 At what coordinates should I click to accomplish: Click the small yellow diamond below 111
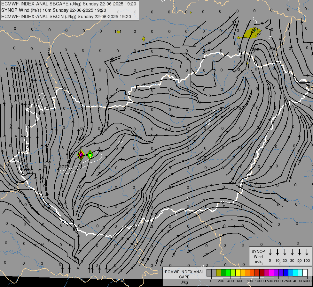point(144,39)
